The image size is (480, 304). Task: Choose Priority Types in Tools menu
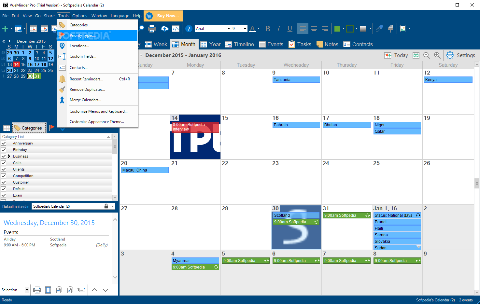coord(97,35)
